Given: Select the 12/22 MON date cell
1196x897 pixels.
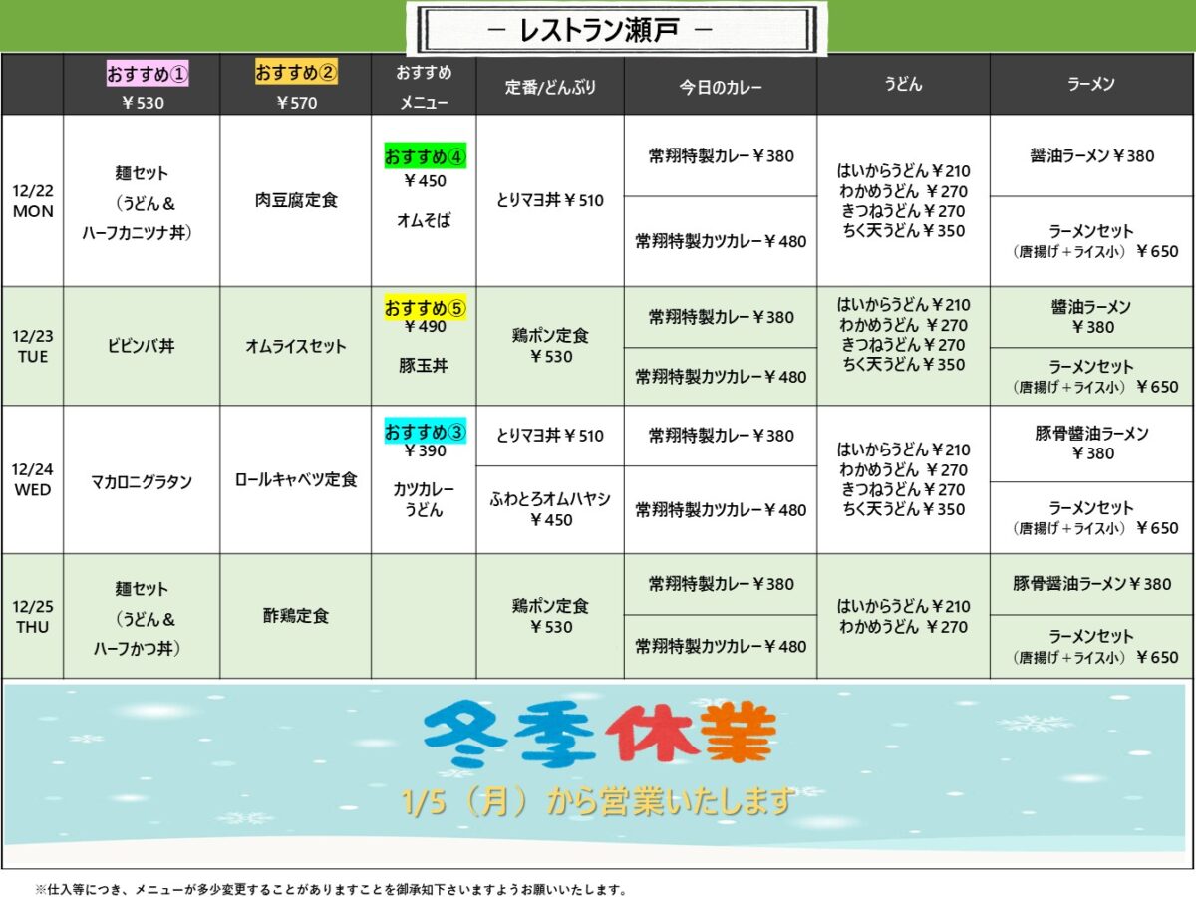Looking at the screenshot, I should tap(33, 200).
